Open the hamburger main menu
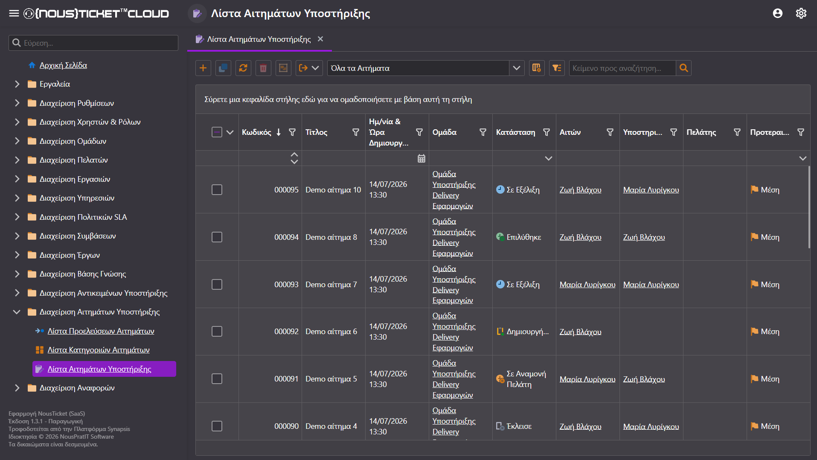Image resolution: width=817 pixels, height=460 pixels. pos(14,13)
